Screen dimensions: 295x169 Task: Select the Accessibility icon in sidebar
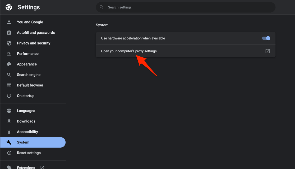9,132
